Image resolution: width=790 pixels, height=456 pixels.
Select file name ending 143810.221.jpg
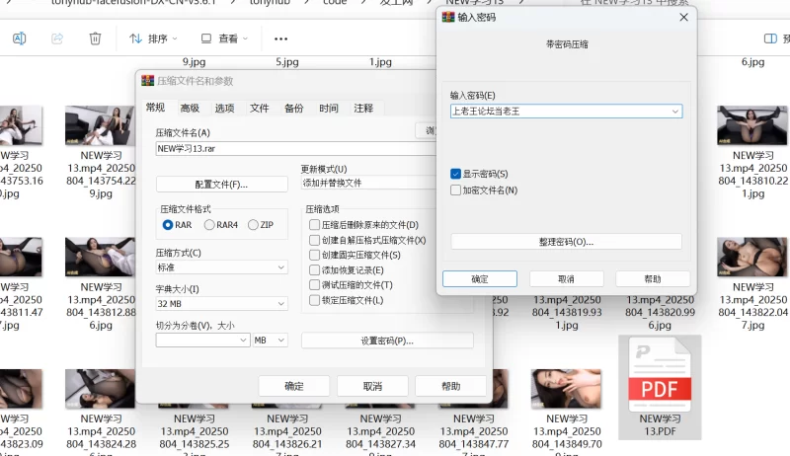click(752, 174)
